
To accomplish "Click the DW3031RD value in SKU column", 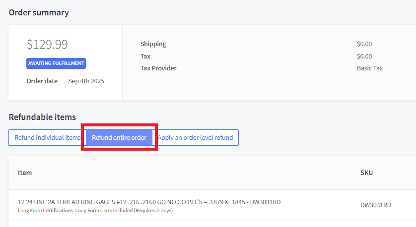I will (x=375, y=205).
